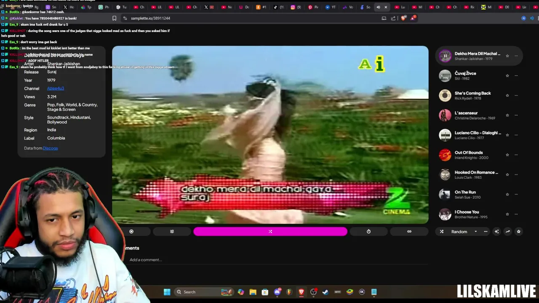Viewport: 539px width, 303px height.
Task: Favorite the Dekho Mera Dil Machal track
Action: point(507,56)
